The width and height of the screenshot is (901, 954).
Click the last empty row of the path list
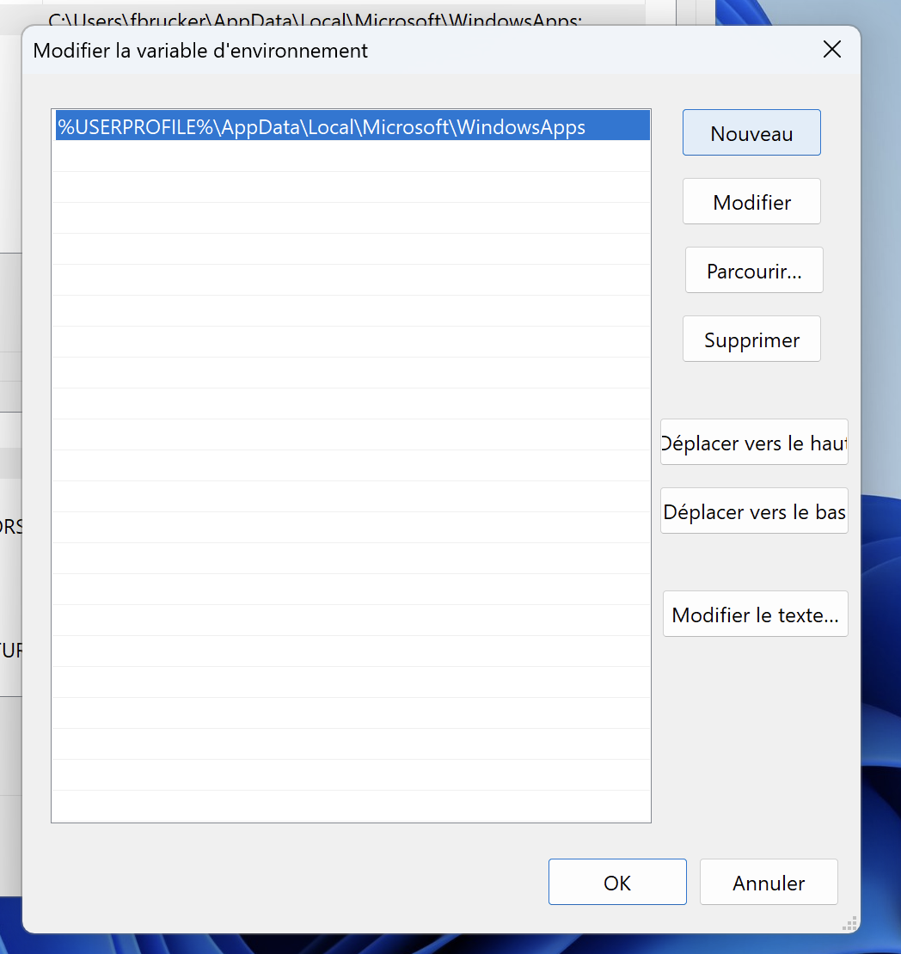tap(351, 805)
